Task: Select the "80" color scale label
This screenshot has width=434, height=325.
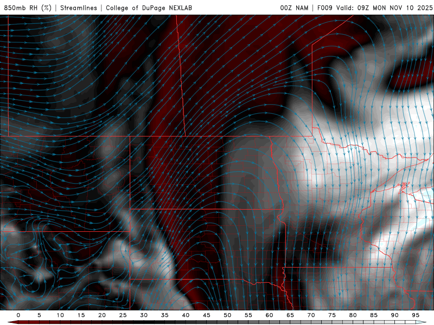Action: [353, 315]
